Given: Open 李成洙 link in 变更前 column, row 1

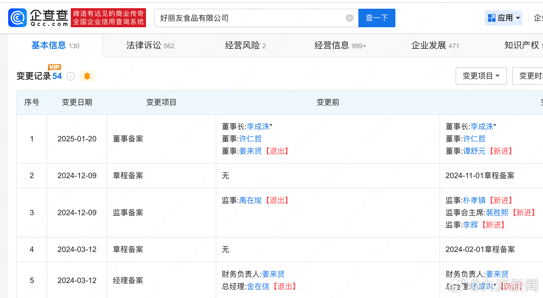Looking at the screenshot, I should (258, 126).
